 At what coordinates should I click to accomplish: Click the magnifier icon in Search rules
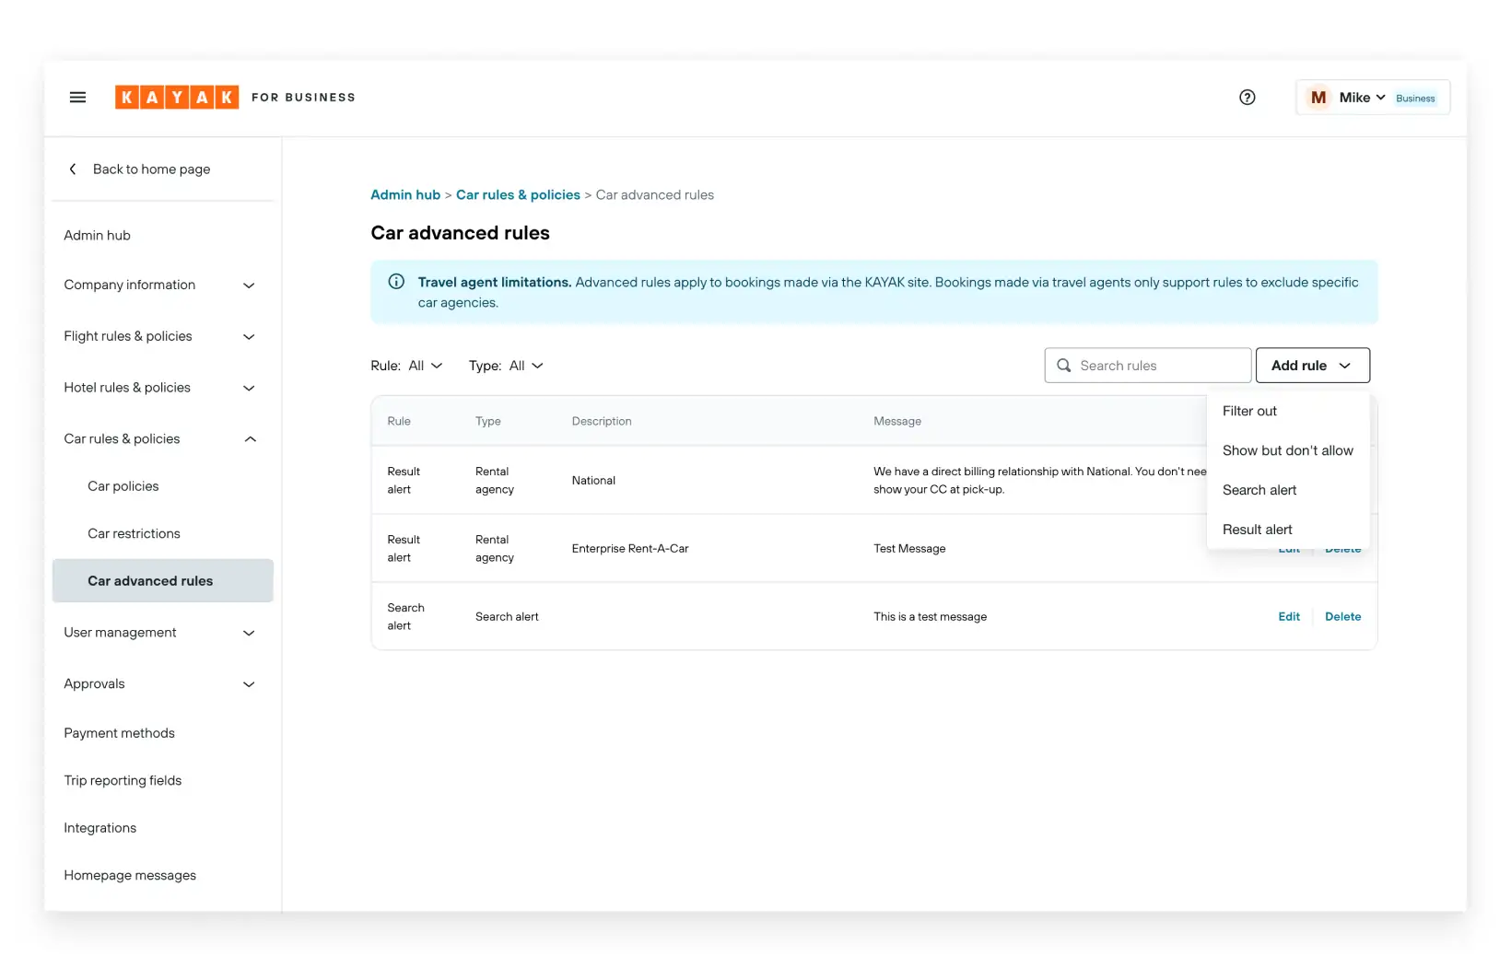(1064, 366)
